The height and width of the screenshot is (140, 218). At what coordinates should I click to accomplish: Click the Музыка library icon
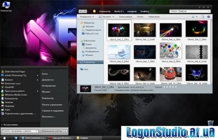point(83,55)
